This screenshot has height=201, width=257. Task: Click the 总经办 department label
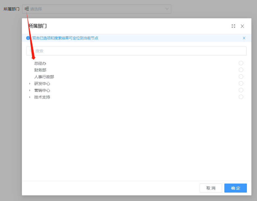(x=40, y=63)
